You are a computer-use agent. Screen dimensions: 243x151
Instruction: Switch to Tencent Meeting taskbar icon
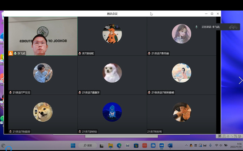tap(161, 145)
